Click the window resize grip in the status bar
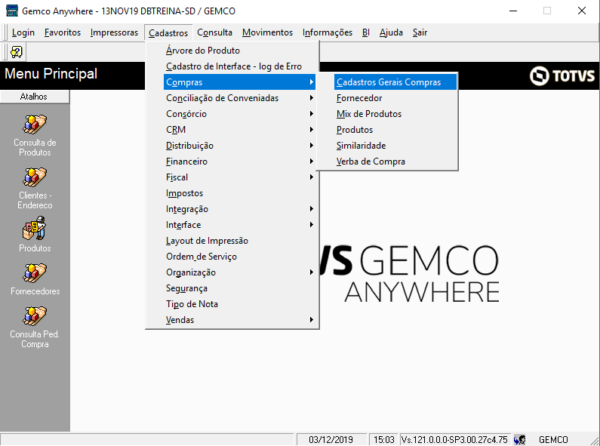The width and height of the screenshot is (600, 446). point(594,441)
